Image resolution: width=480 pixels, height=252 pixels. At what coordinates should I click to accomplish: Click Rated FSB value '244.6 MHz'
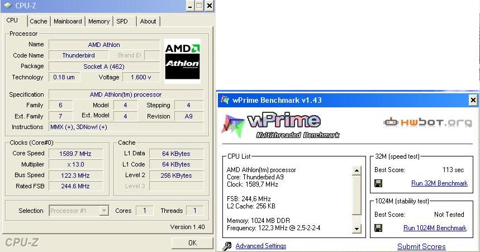point(75,186)
